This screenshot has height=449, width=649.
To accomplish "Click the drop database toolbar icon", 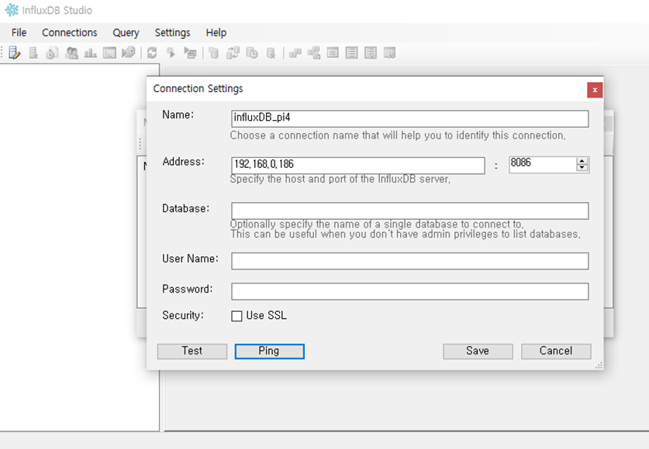I will [x=271, y=53].
